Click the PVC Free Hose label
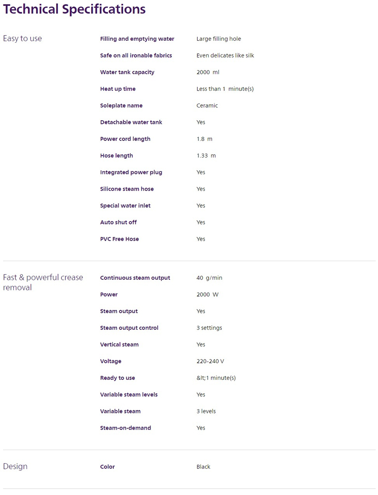Image resolution: width=378 pixels, height=495 pixels. point(119,239)
